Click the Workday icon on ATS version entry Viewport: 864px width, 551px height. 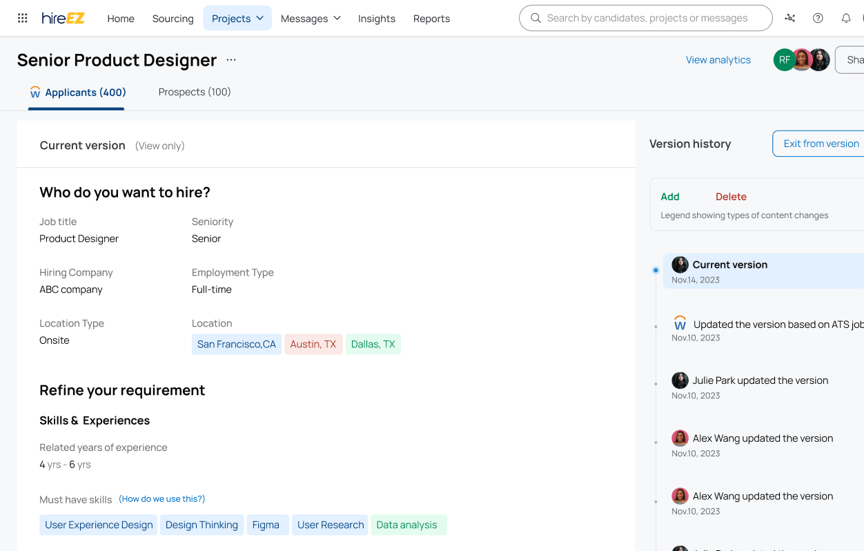pos(680,323)
